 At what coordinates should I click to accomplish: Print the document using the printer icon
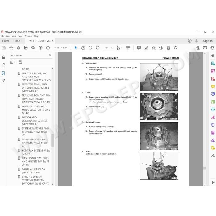coord(26,48)
